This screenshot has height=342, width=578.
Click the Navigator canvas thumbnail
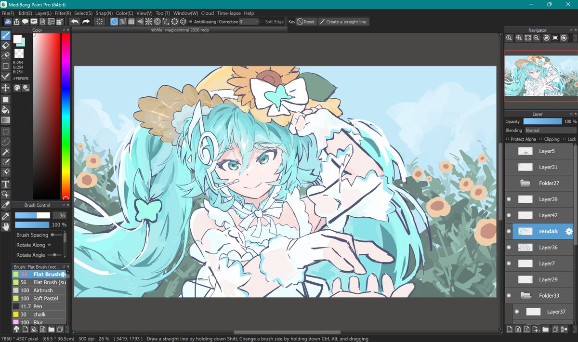pyautogui.click(x=540, y=76)
